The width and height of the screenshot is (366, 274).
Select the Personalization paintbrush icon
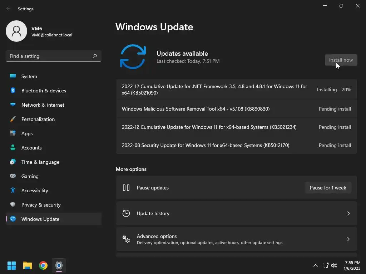13,119
